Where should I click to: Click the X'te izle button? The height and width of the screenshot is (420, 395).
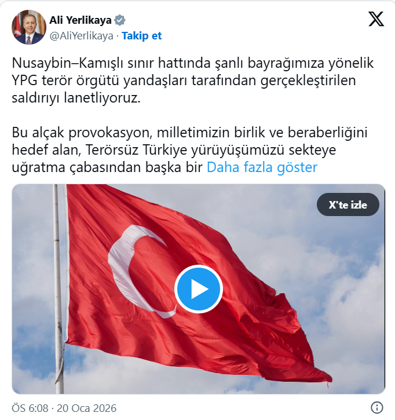pos(348,204)
